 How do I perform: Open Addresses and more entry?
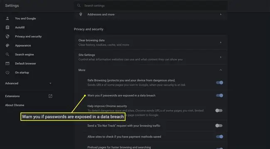pyautogui.click(x=151, y=14)
